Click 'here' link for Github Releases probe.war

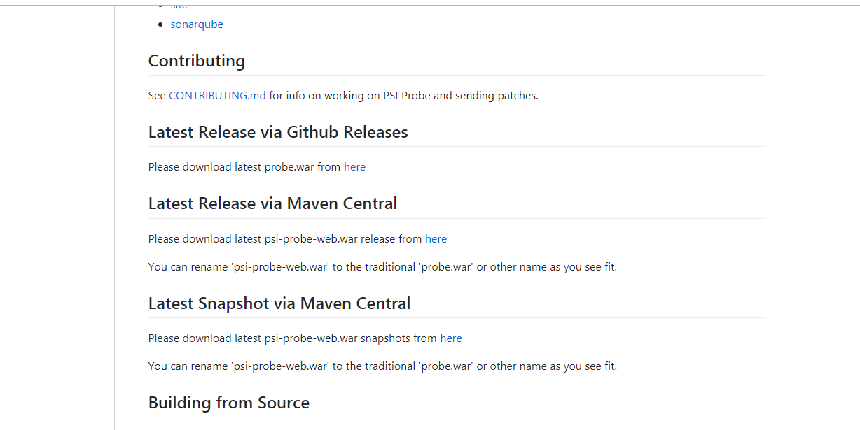354,167
